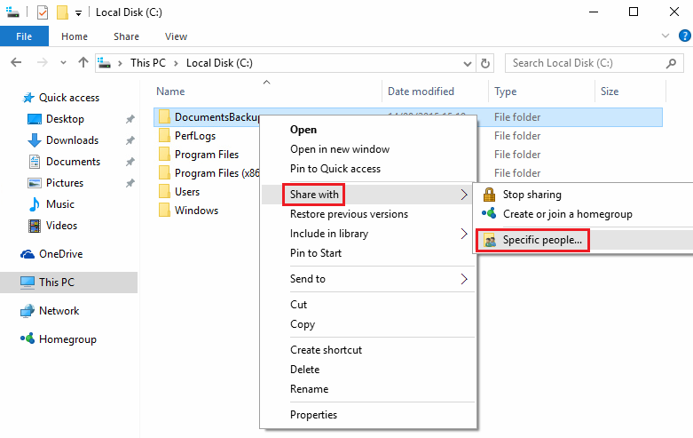Select Create or join a homegroup
The image size is (693, 438).
(566, 214)
